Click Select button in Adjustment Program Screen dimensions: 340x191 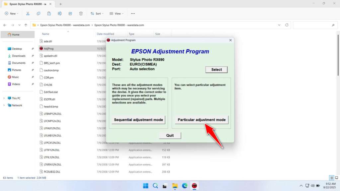[216, 70]
